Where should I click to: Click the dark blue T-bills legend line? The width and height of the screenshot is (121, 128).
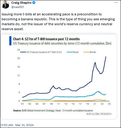[x=23, y=52]
